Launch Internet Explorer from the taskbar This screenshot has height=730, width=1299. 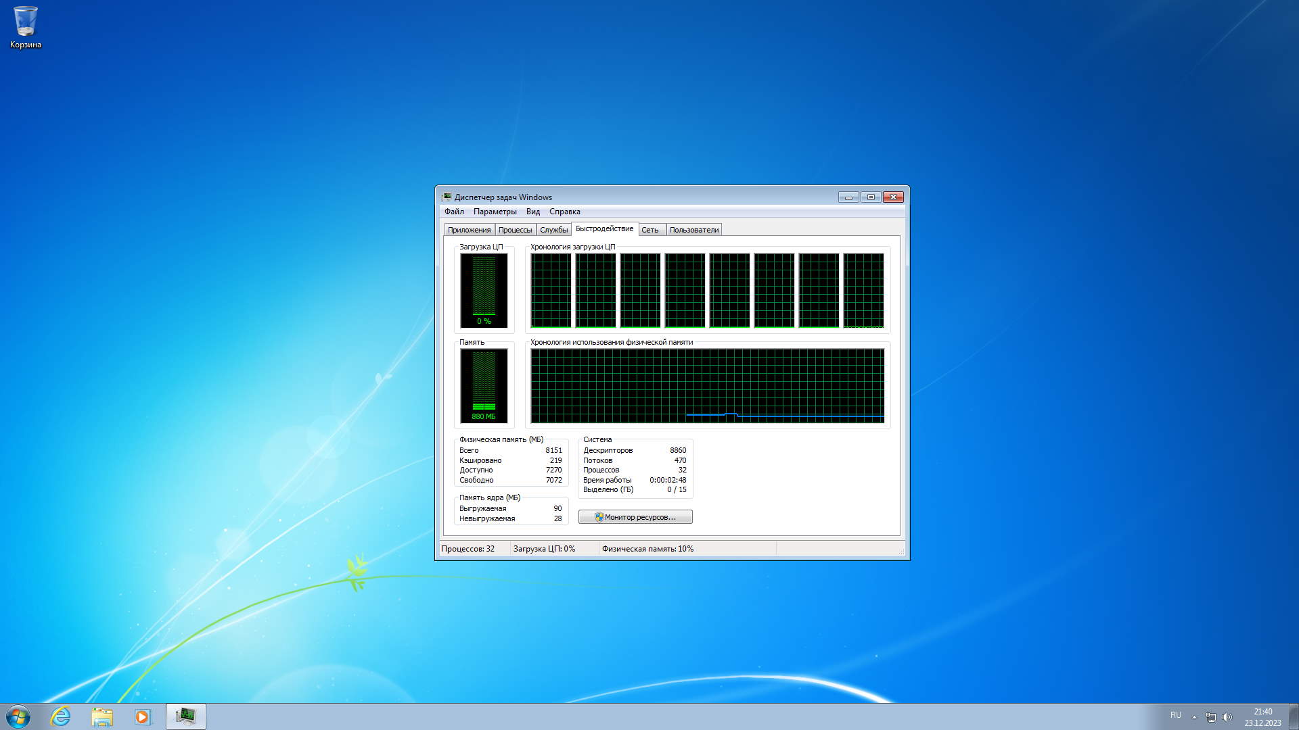point(61,716)
